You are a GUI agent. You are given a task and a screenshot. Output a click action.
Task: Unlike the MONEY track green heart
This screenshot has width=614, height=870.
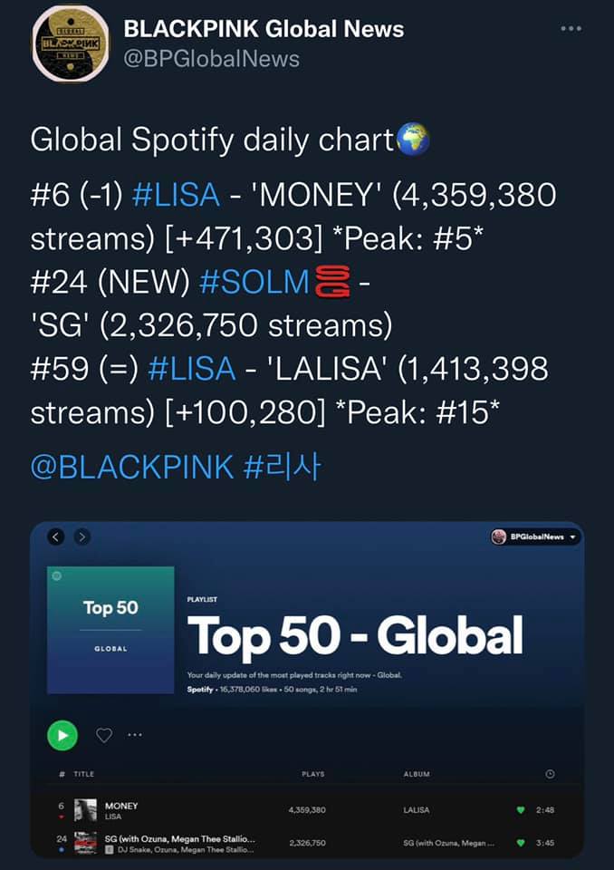[x=521, y=809]
